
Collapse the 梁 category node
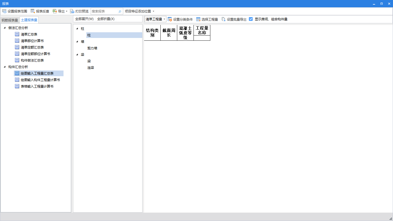click(77, 55)
